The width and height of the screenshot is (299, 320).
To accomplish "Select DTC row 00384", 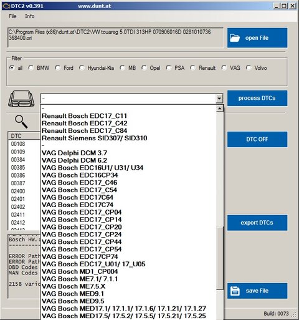I will click(18, 160).
